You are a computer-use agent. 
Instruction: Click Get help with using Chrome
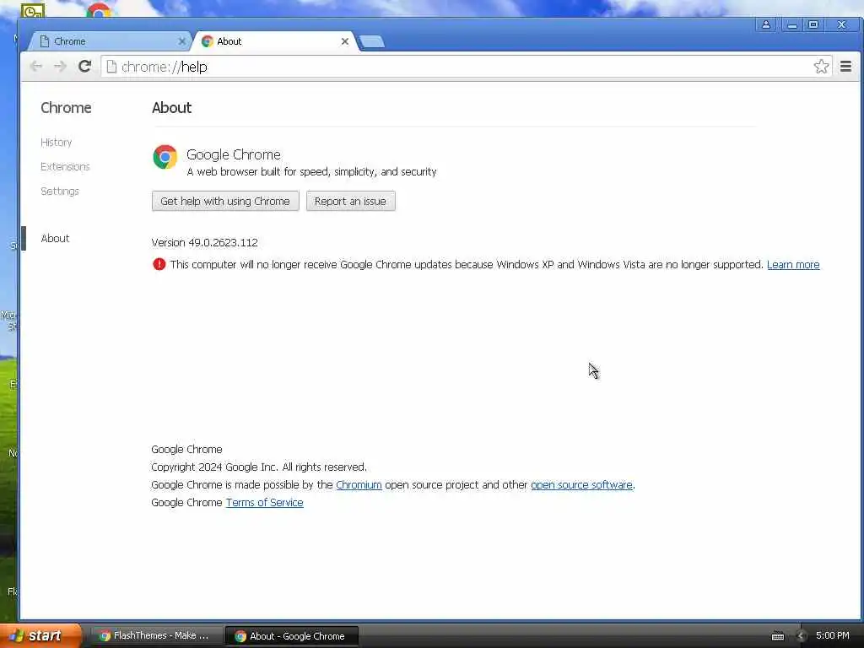tap(225, 201)
